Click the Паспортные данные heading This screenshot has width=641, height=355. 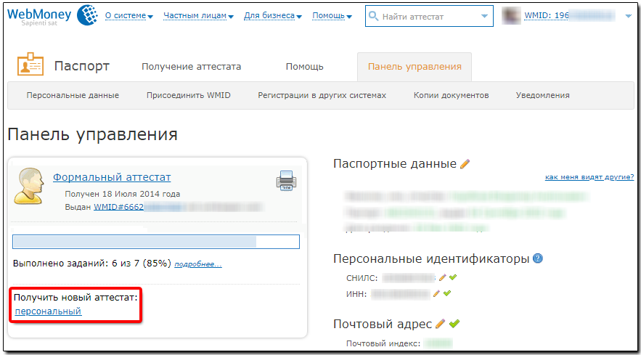[395, 164]
